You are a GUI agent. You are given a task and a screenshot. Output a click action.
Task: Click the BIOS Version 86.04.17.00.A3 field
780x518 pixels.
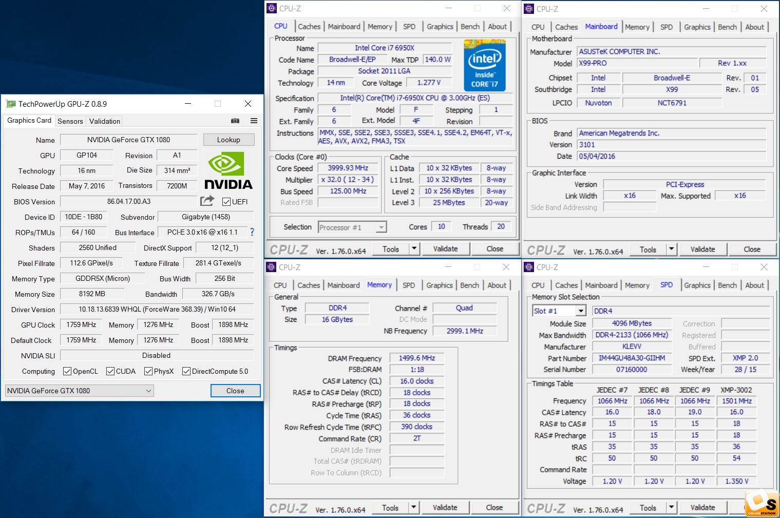(x=129, y=201)
